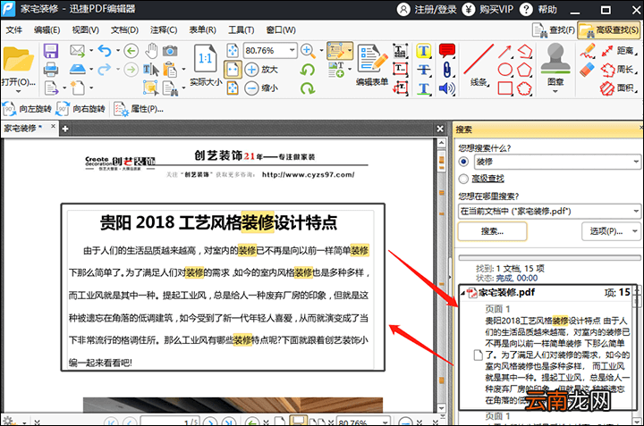
Task: Take a snapshot with the camera tool
Action: coord(170,51)
